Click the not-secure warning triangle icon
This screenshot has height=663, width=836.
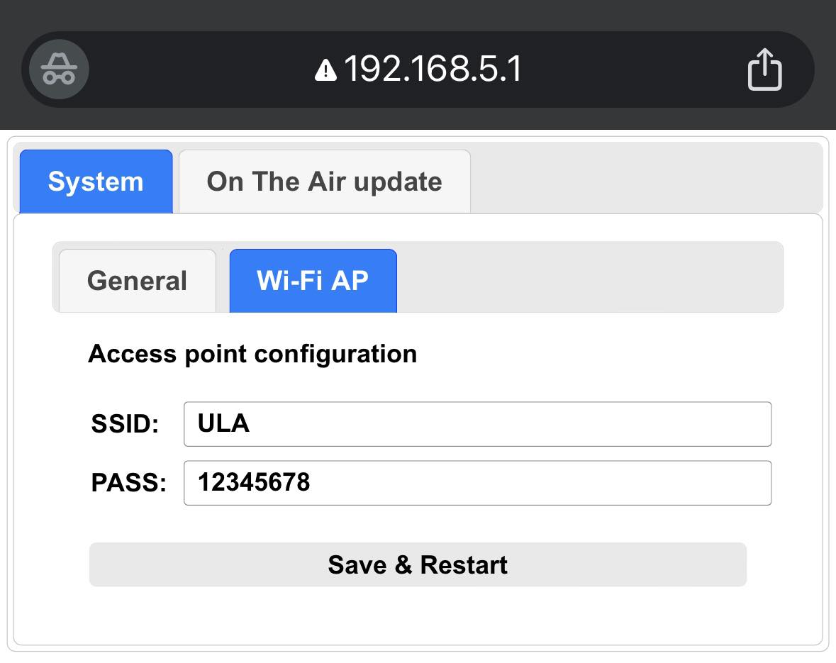[x=325, y=70]
